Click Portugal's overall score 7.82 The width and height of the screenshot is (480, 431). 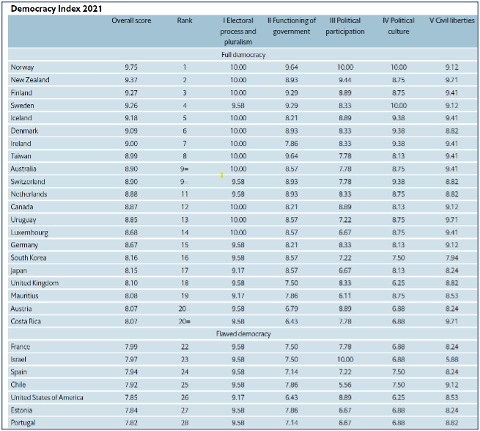131,423
